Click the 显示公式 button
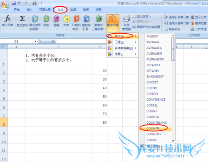 pos(198,17)
